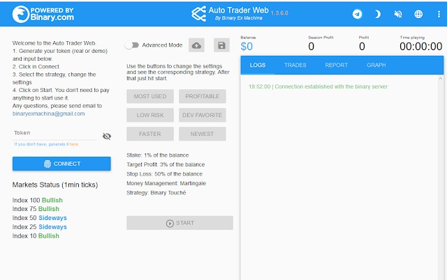Screen dimensions: 447x280
Task: Toggle token visibility eye icon
Action: (x=107, y=137)
